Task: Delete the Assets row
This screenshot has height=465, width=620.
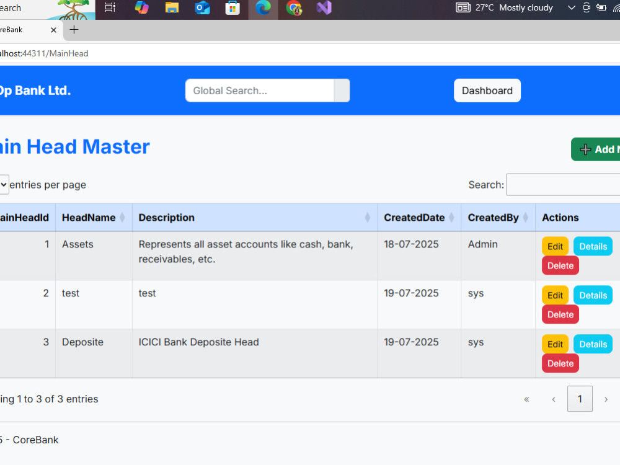Action: tap(560, 266)
